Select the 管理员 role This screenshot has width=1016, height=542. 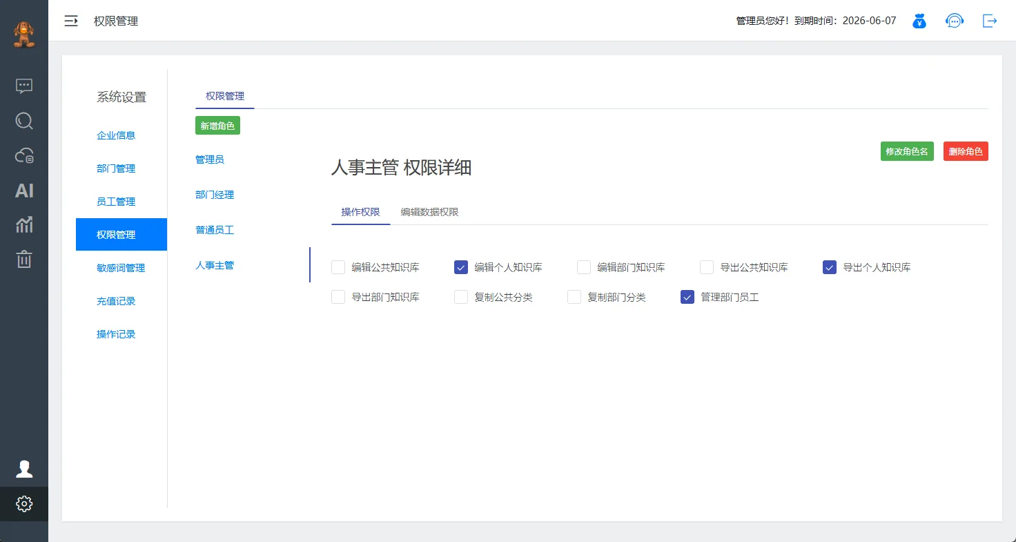pos(210,159)
